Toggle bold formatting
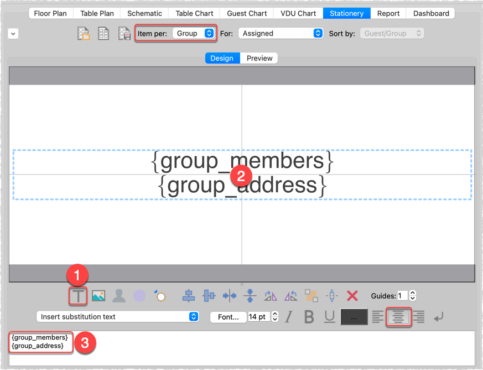This screenshot has height=370, width=483. pyautogui.click(x=308, y=316)
